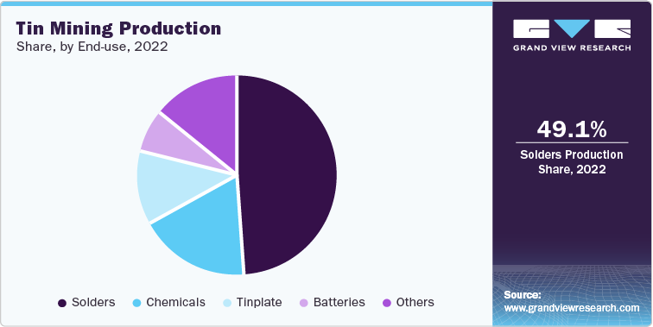The height and width of the screenshot is (327, 653).
Task: Click the Tinplate legend label
Action: coord(259,303)
